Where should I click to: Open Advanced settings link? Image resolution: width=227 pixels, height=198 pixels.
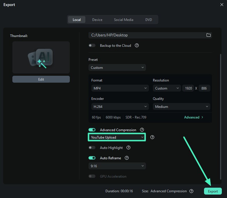(x=194, y=117)
